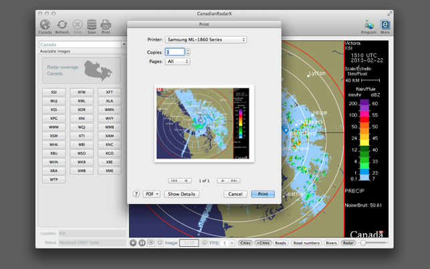Open the Program toolbar icon
The image size is (430, 269).
coord(369,27)
